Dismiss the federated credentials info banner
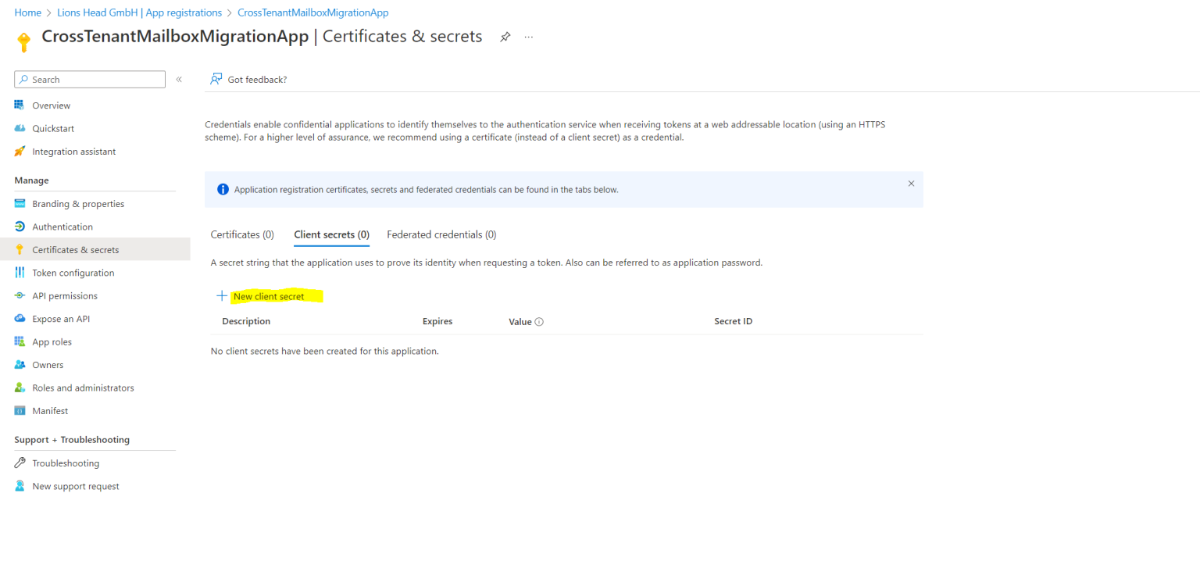Image resolution: width=1200 pixels, height=586 pixels. [911, 183]
